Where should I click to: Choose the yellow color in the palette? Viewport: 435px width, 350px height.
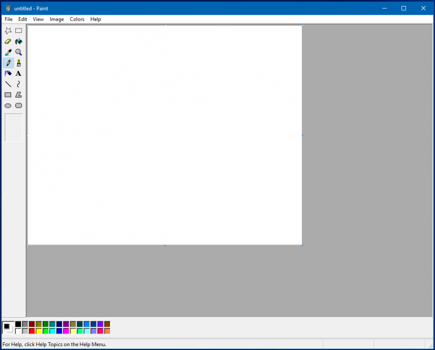pyautogui.click(x=39, y=331)
